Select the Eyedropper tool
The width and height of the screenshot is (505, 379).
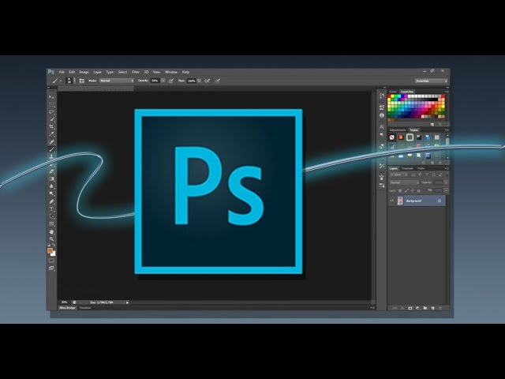pos(51,134)
